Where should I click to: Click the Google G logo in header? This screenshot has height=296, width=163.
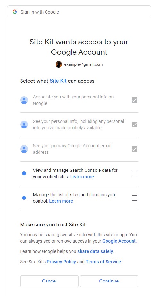(15, 12)
